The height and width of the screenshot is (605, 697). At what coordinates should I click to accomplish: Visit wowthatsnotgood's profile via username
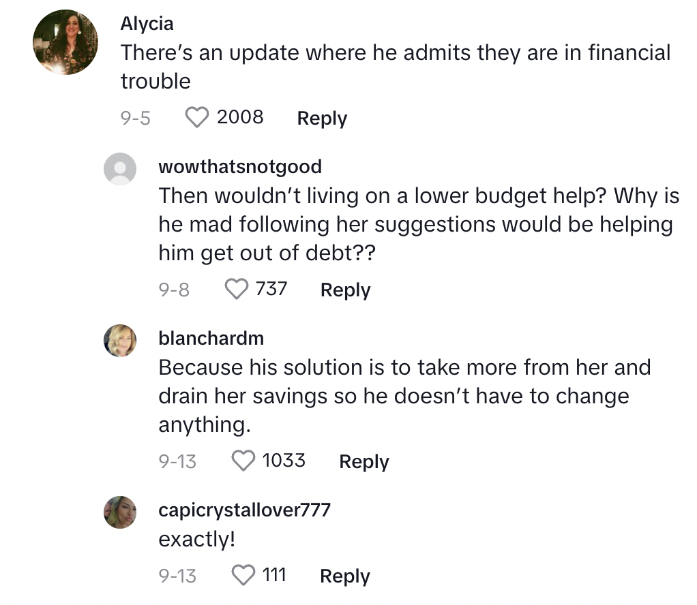pyautogui.click(x=239, y=166)
